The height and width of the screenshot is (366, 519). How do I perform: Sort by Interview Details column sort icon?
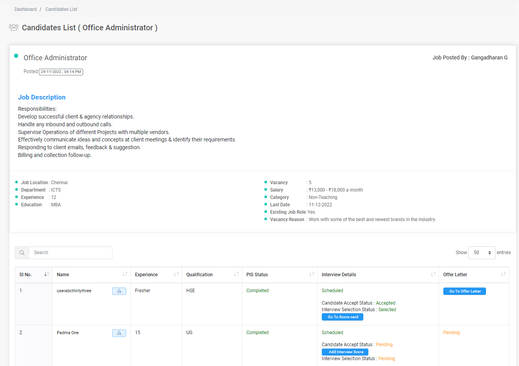[433, 274]
